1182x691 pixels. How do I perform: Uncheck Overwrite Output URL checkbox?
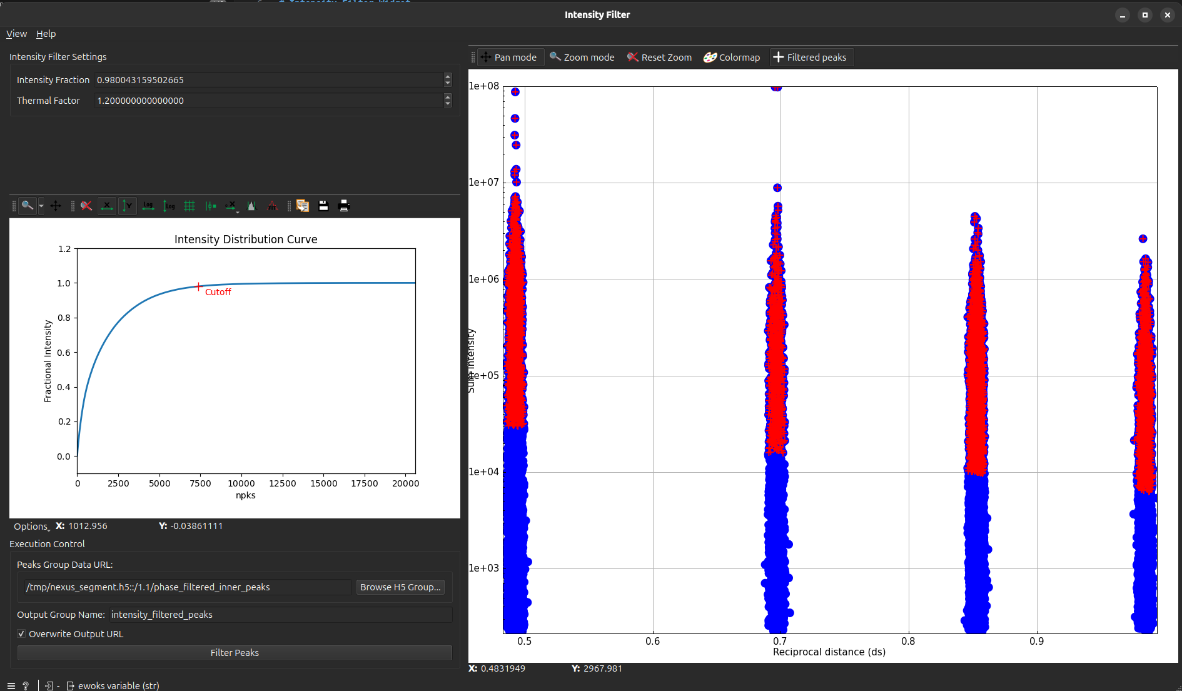pyautogui.click(x=21, y=634)
